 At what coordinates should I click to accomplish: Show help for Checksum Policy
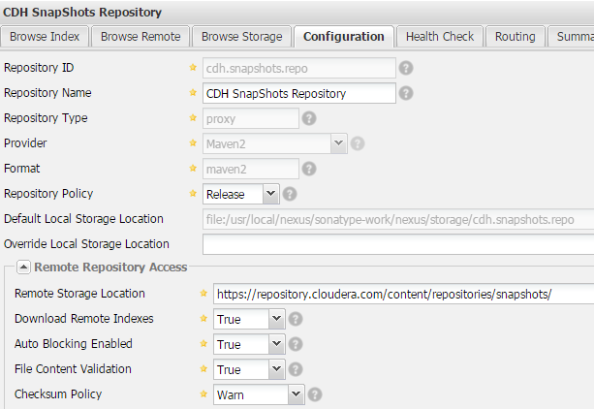315,394
